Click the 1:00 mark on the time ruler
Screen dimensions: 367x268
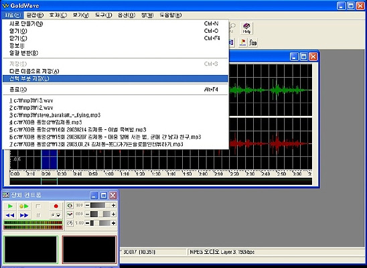pos(109,174)
